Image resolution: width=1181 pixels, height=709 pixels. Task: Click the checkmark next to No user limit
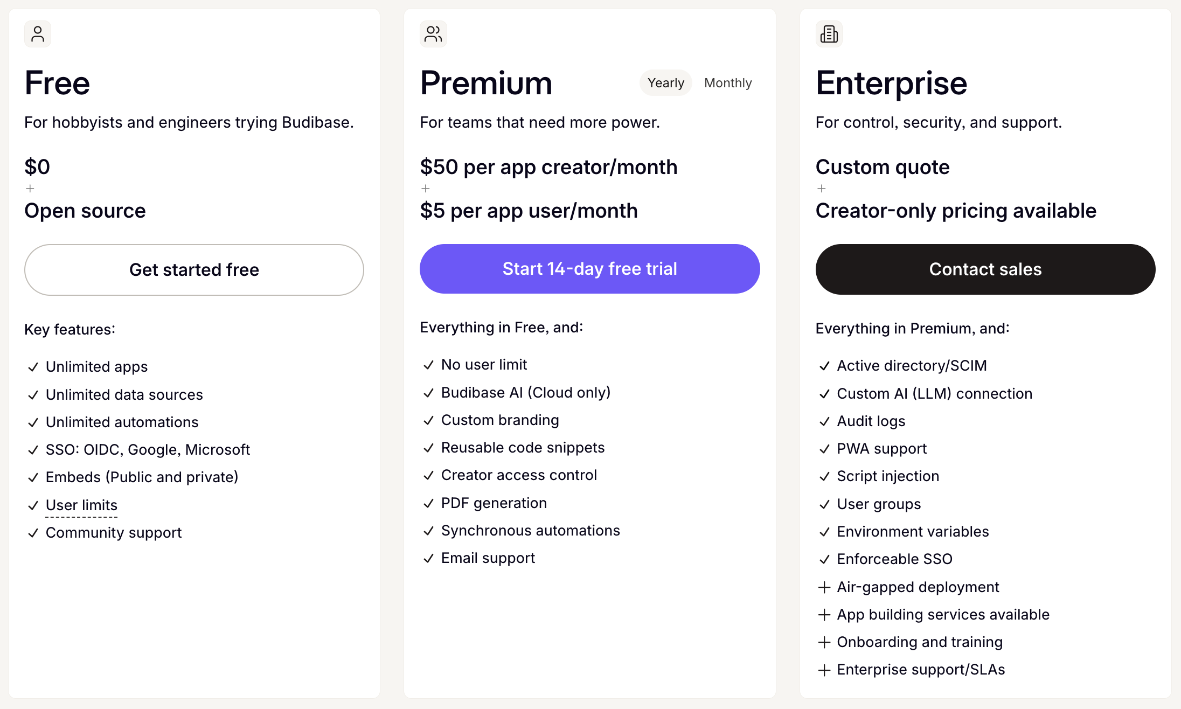428,365
